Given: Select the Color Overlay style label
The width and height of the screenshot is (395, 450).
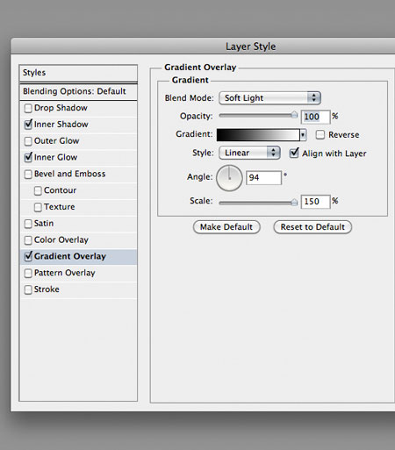Looking at the screenshot, I should 61,240.
